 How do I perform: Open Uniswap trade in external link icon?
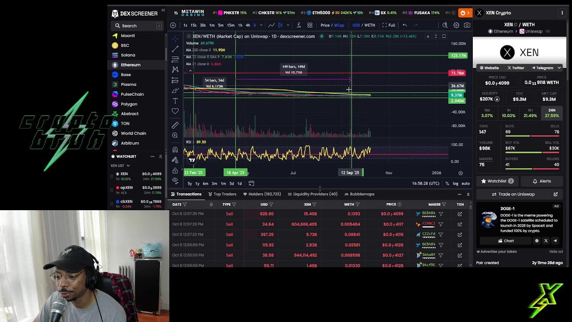[555, 194]
